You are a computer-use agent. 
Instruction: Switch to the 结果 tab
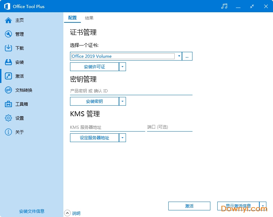point(89,18)
